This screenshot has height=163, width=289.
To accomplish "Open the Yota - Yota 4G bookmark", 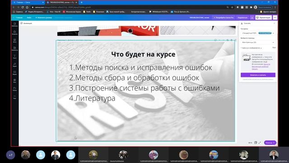I will (x=53, y=12).
